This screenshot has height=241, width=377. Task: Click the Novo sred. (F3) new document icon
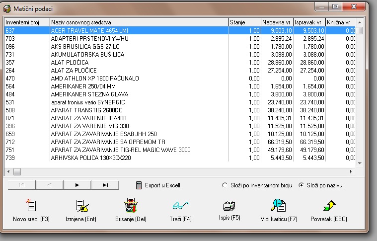tap(31, 205)
